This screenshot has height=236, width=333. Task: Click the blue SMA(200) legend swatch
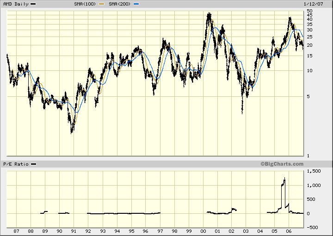tap(136, 4)
